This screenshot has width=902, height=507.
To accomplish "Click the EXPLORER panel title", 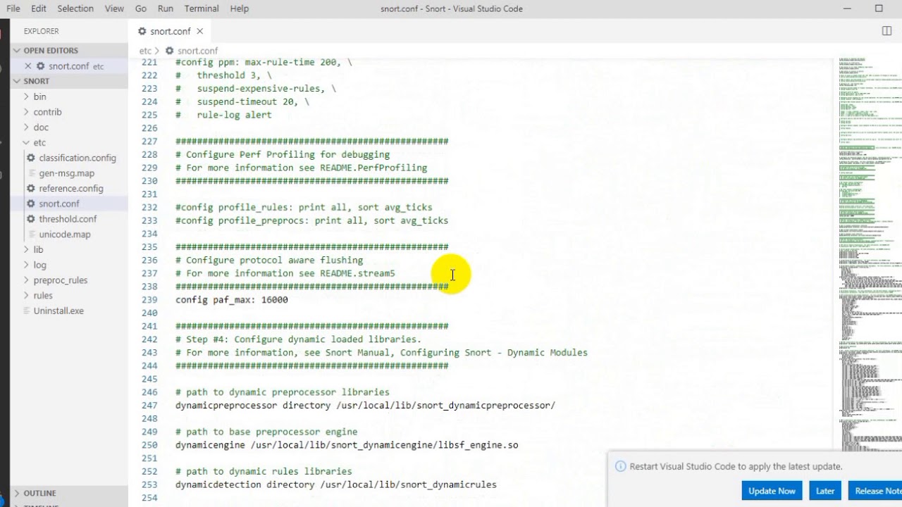I will pos(41,31).
